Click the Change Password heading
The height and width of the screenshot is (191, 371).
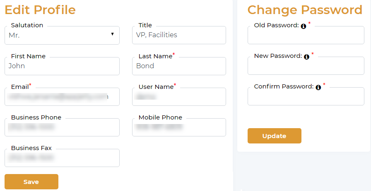305,10
